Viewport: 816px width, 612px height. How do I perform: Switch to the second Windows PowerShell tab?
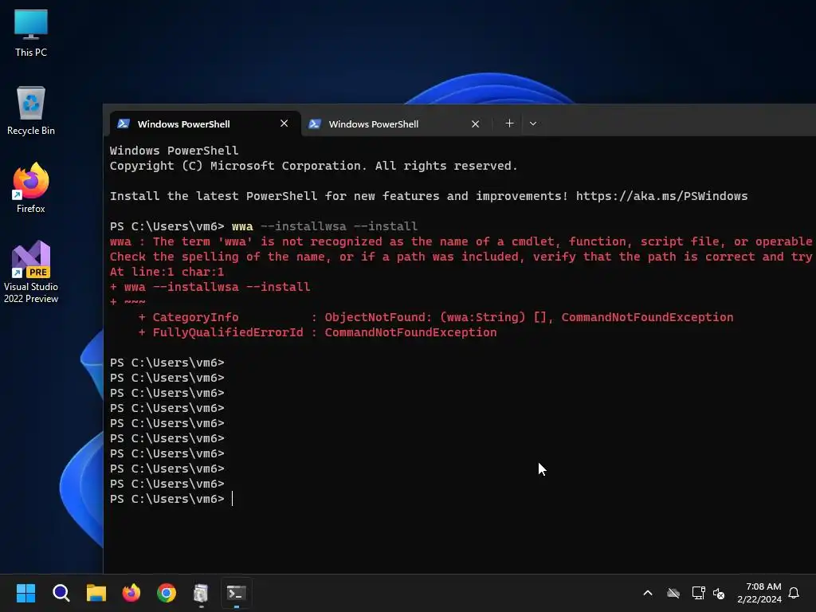tap(396, 124)
